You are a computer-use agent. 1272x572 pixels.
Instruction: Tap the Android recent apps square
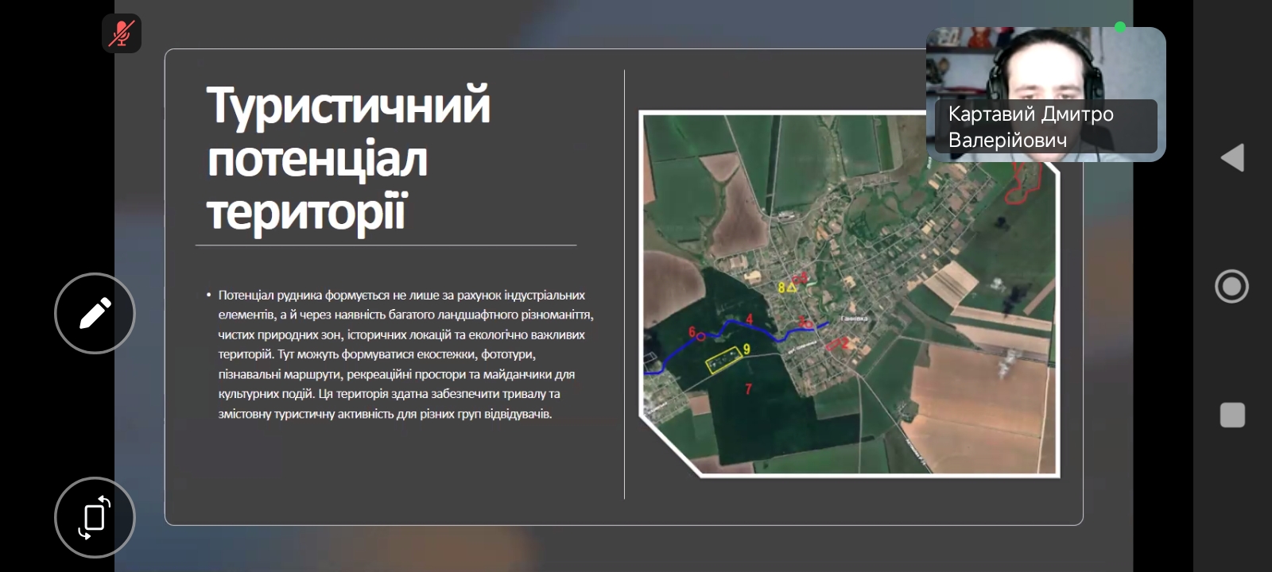pos(1231,415)
